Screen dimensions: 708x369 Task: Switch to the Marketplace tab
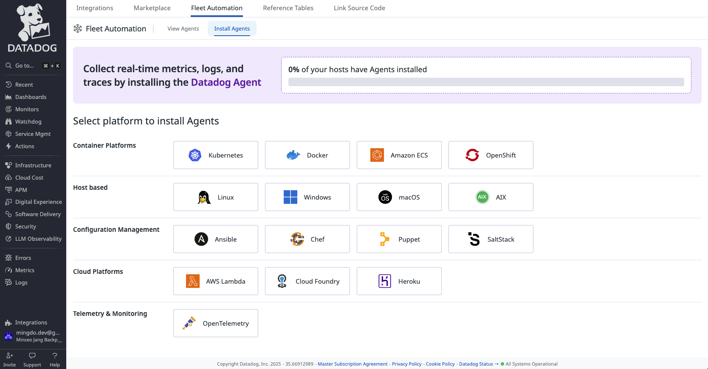tap(152, 8)
